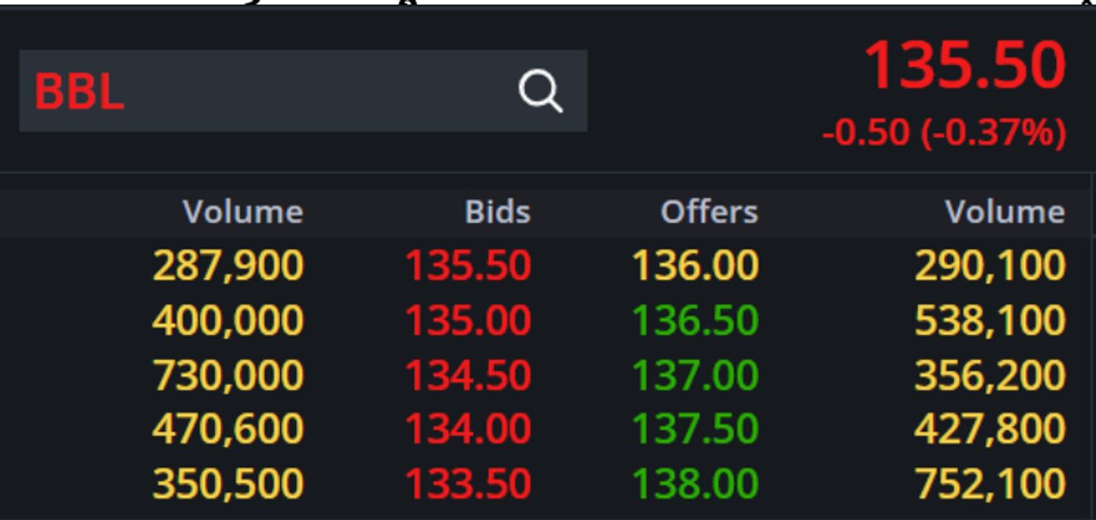Select the lowest bid 133.50
Screen dimensions: 1096x520
468,484
